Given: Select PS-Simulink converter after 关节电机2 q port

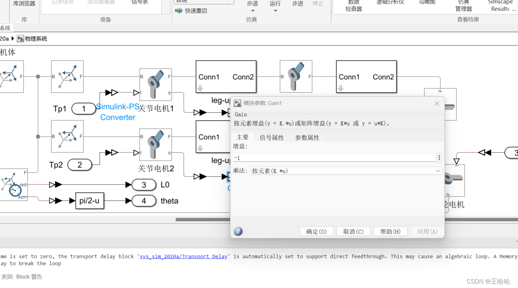Looking at the screenshot, I should coord(200,177).
